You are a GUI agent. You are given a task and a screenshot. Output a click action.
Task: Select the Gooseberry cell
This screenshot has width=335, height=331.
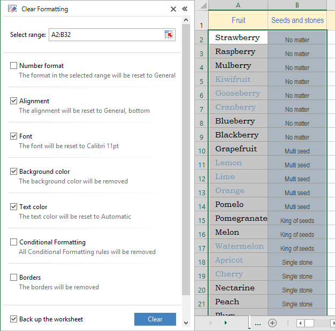click(238, 93)
